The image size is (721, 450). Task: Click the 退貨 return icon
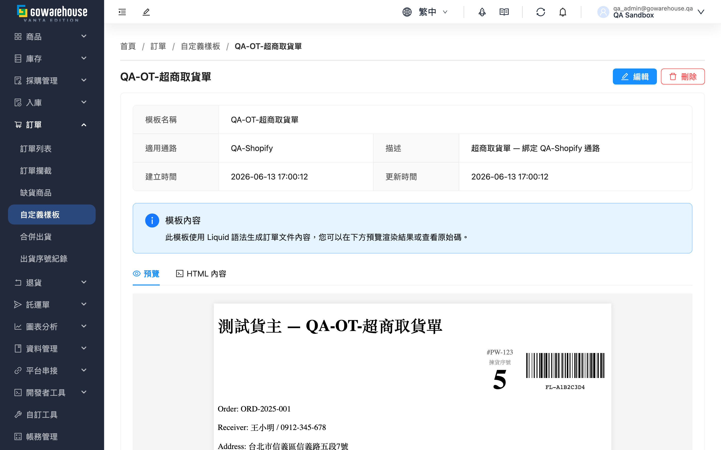point(18,282)
